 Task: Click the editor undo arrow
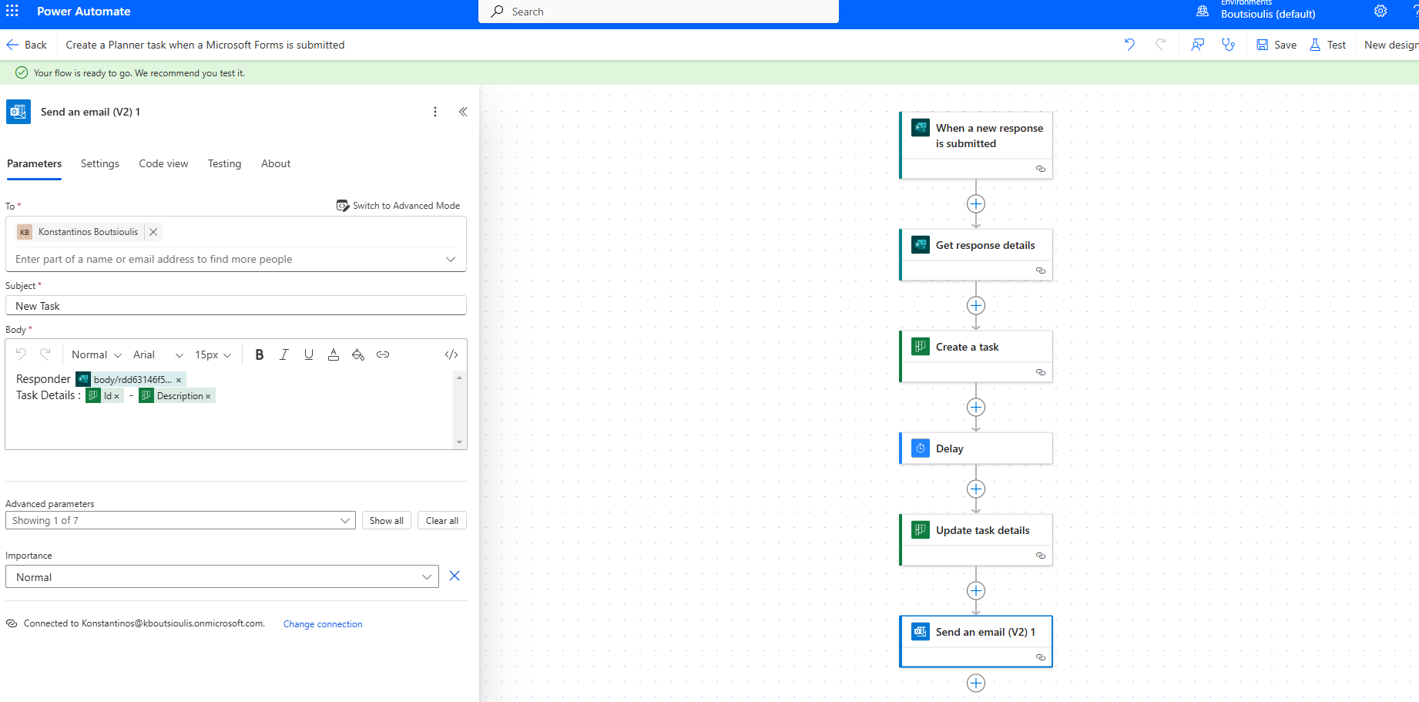click(21, 354)
